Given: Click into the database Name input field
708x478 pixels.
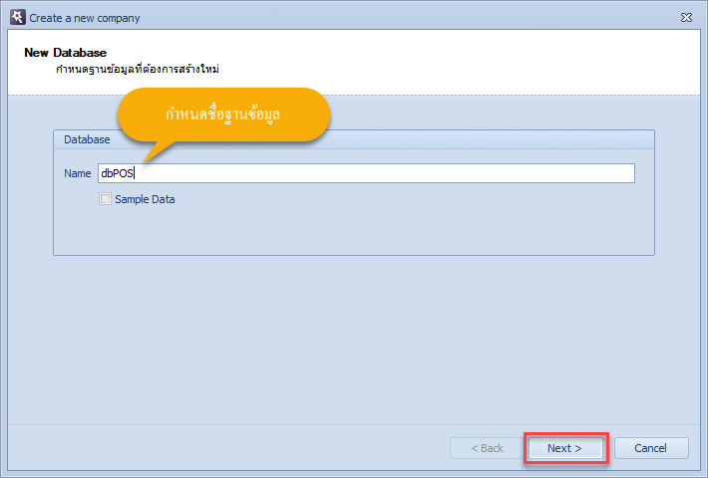Looking at the screenshot, I should (366, 173).
